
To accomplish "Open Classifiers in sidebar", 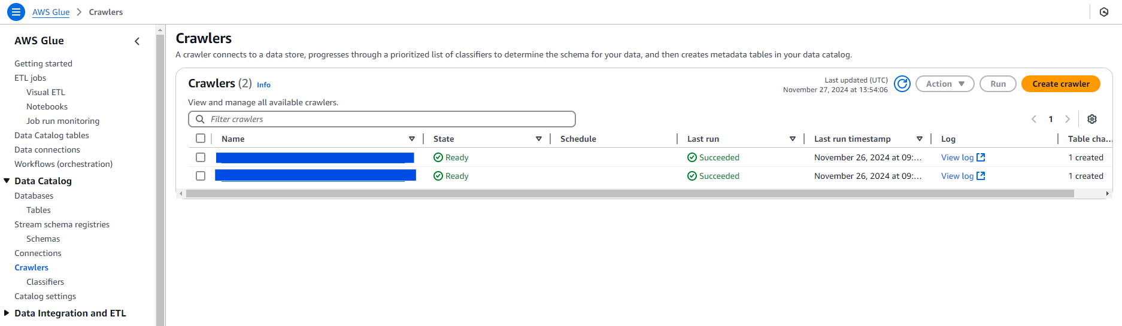I will [x=45, y=282].
